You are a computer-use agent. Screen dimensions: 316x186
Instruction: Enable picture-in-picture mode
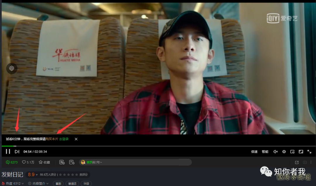pos(292,151)
